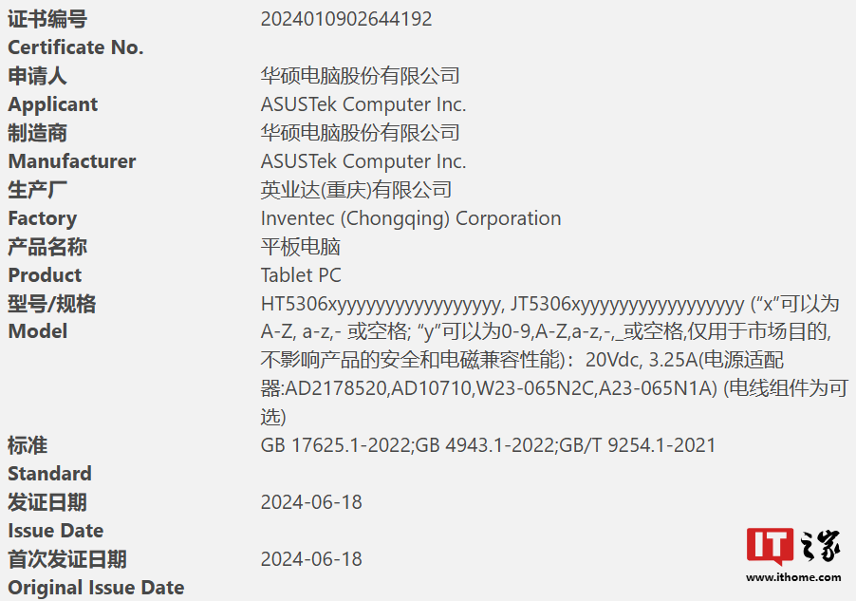
Task: Click the Model label
Action: click(x=38, y=331)
